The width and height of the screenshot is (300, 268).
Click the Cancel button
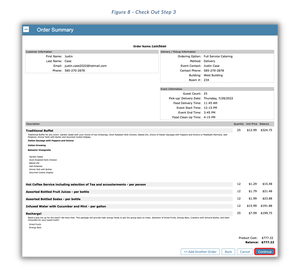245,251
